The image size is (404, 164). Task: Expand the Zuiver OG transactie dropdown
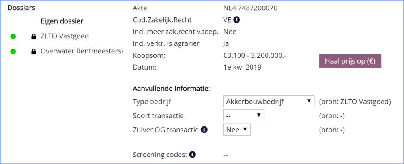[237, 130]
